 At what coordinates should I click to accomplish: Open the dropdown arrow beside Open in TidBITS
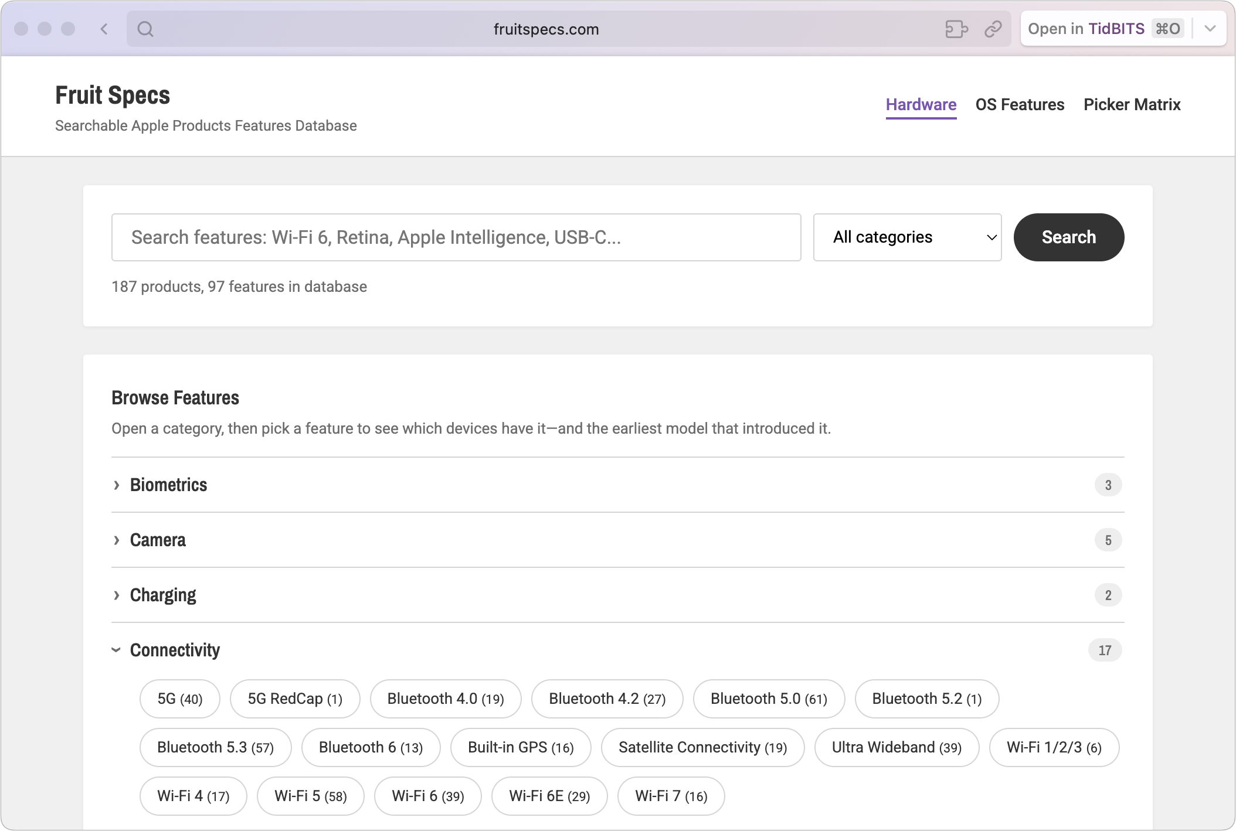pos(1210,29)
